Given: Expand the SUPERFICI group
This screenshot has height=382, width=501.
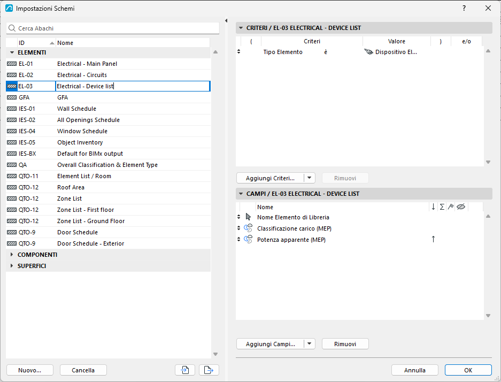Looking at the screenshot, I should [x=12, y=266].
